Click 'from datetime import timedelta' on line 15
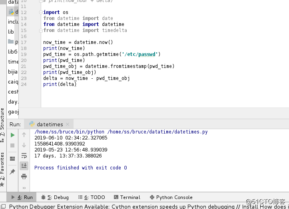Screen dimensions: 289x209 (x=85, y=30)
